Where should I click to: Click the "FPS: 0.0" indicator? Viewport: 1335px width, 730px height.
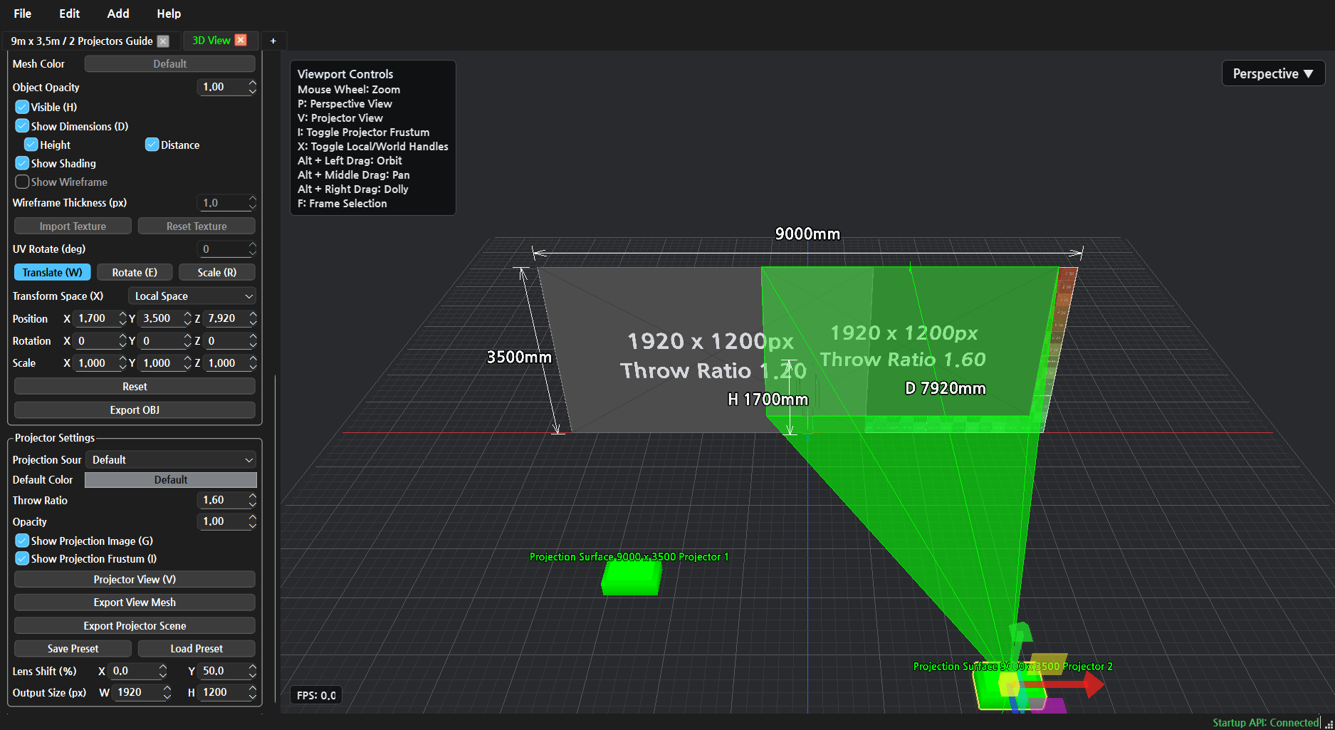(x=316, y=695)
